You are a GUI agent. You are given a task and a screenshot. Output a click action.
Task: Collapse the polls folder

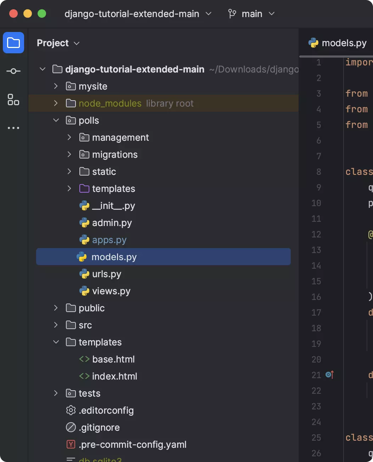[x=56, y=120]
